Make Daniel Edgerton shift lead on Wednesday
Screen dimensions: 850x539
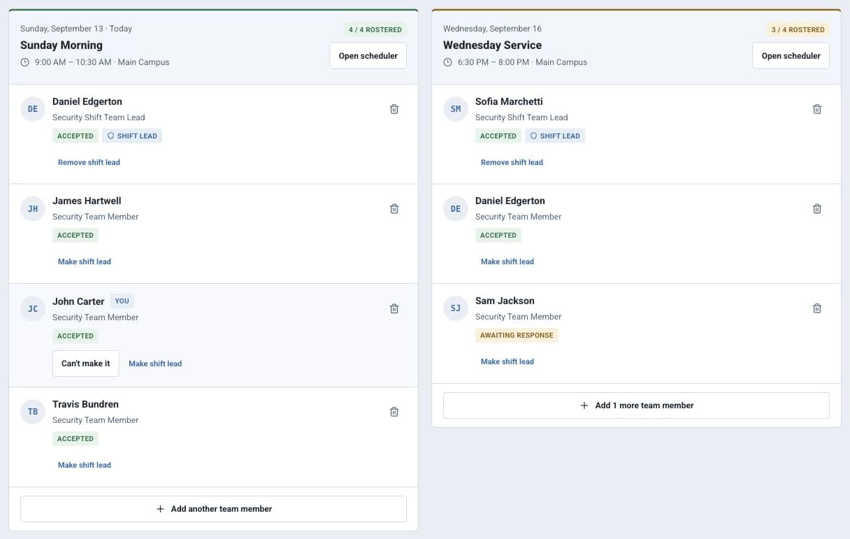[507, 261]
